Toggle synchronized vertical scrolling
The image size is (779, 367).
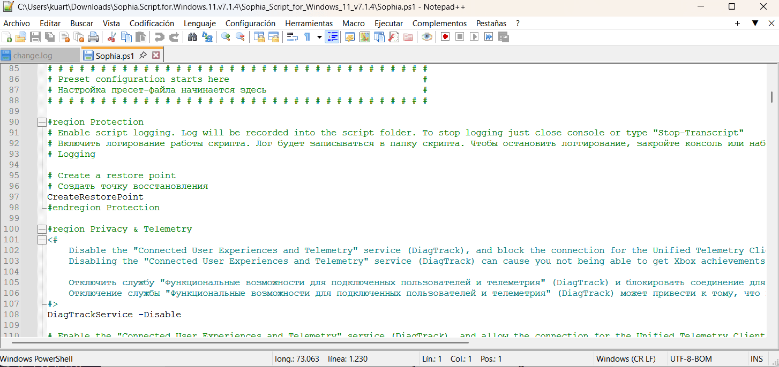[x=259, y=37]
